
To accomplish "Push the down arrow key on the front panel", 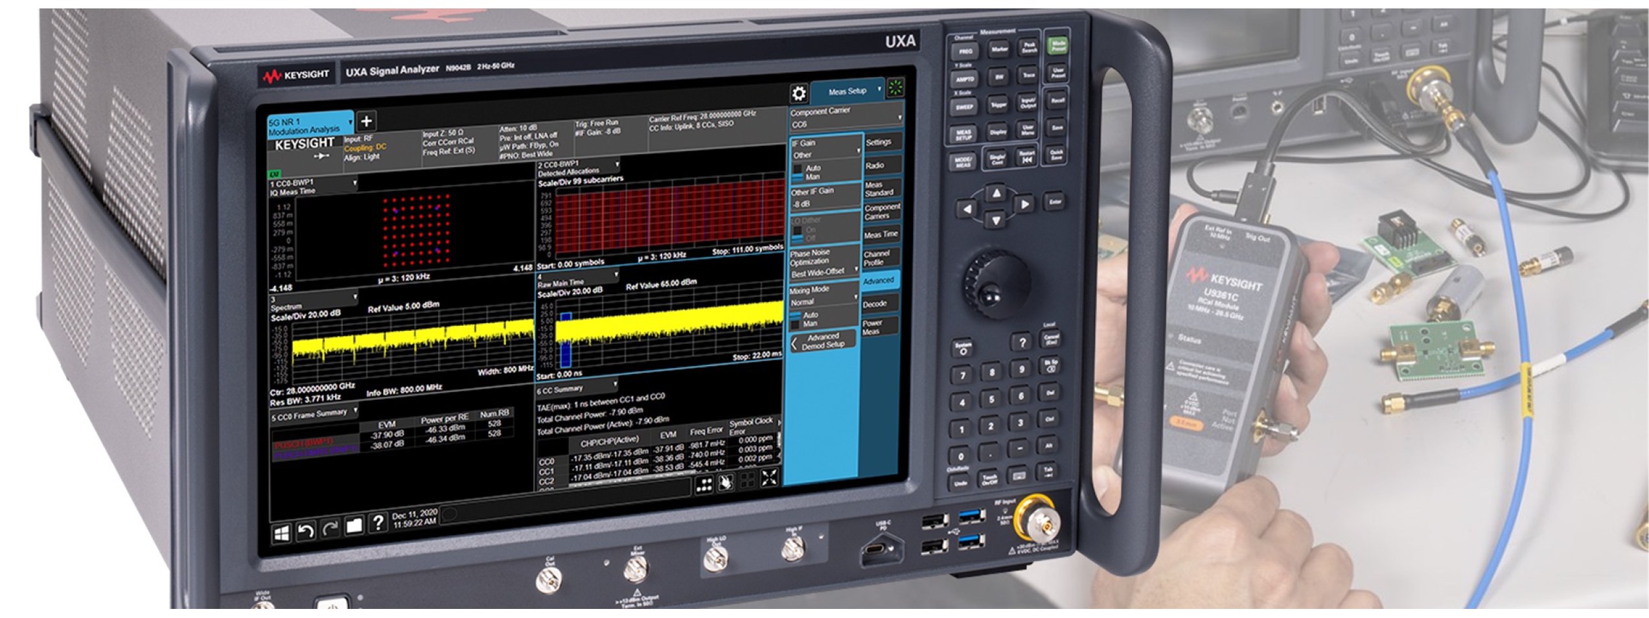I will [996, 221].
